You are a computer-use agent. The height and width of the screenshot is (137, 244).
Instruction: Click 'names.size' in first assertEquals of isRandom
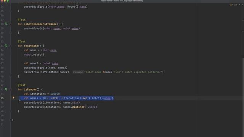pyautogui.click(x=71, y=102)
